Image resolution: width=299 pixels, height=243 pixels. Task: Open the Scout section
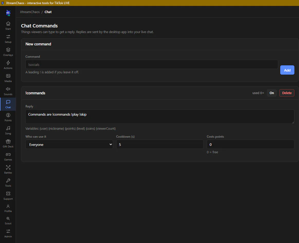coord(8,221)
